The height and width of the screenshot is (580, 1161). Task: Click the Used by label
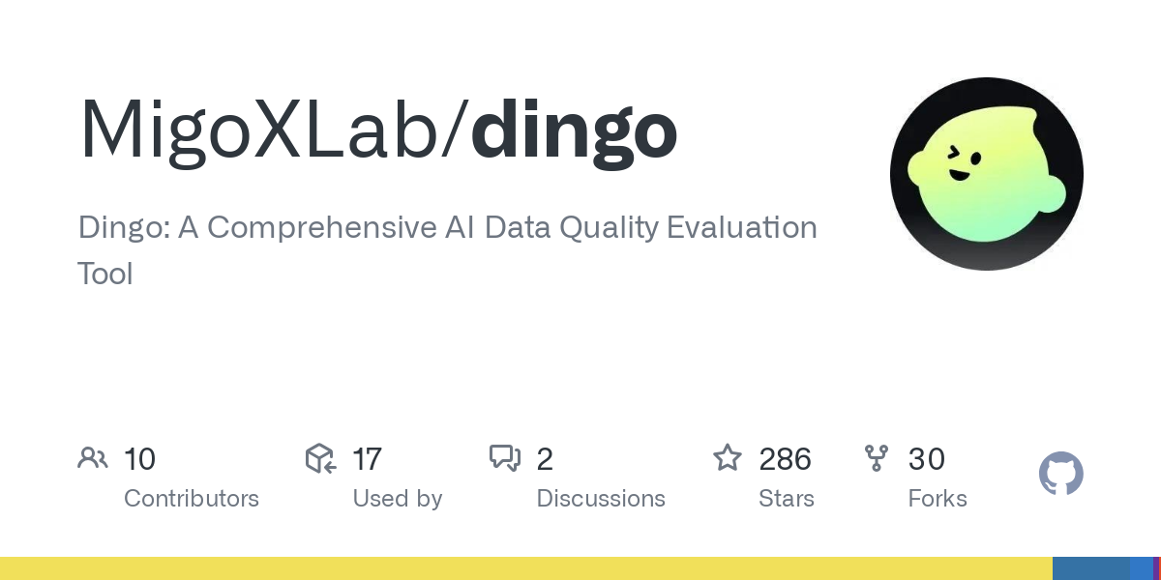click(x=398, y=499)
